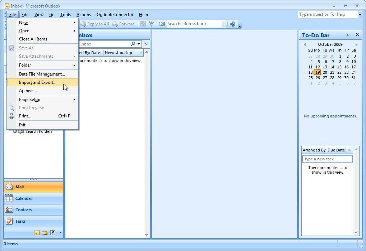Open the Actions menu
366x251 pixels.
click(x=84, y=15)
